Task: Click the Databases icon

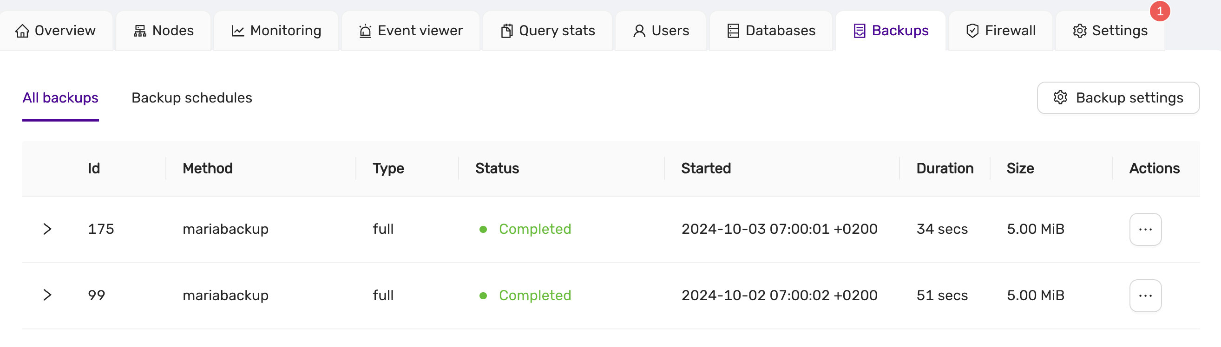Action: click(733, 31)
